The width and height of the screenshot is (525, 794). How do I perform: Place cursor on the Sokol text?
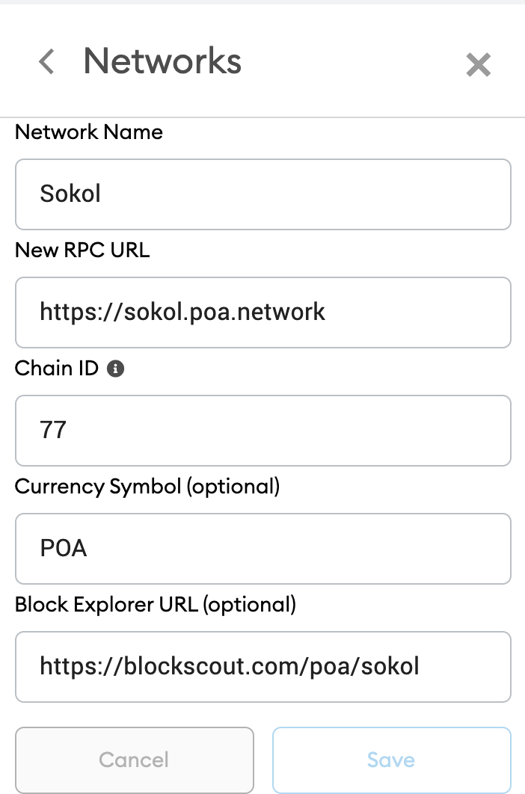[70, 194]
